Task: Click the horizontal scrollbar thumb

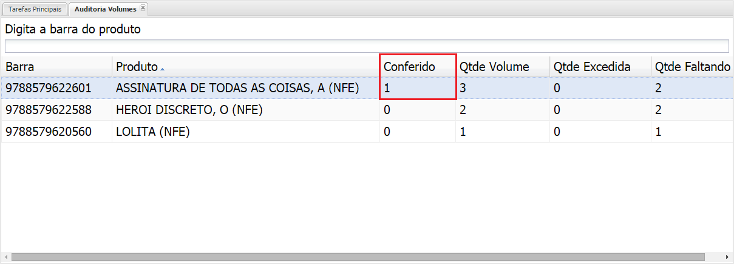Action: (x=357, y=257)
